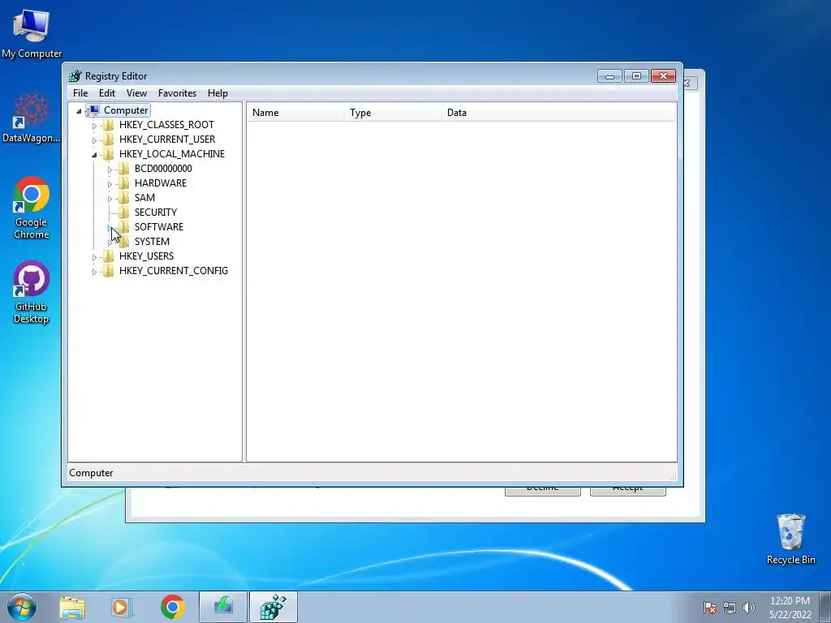831x623 pixels.
Task: Select HKEY_LOCAL_MACHINE text label
Action: 172,154
